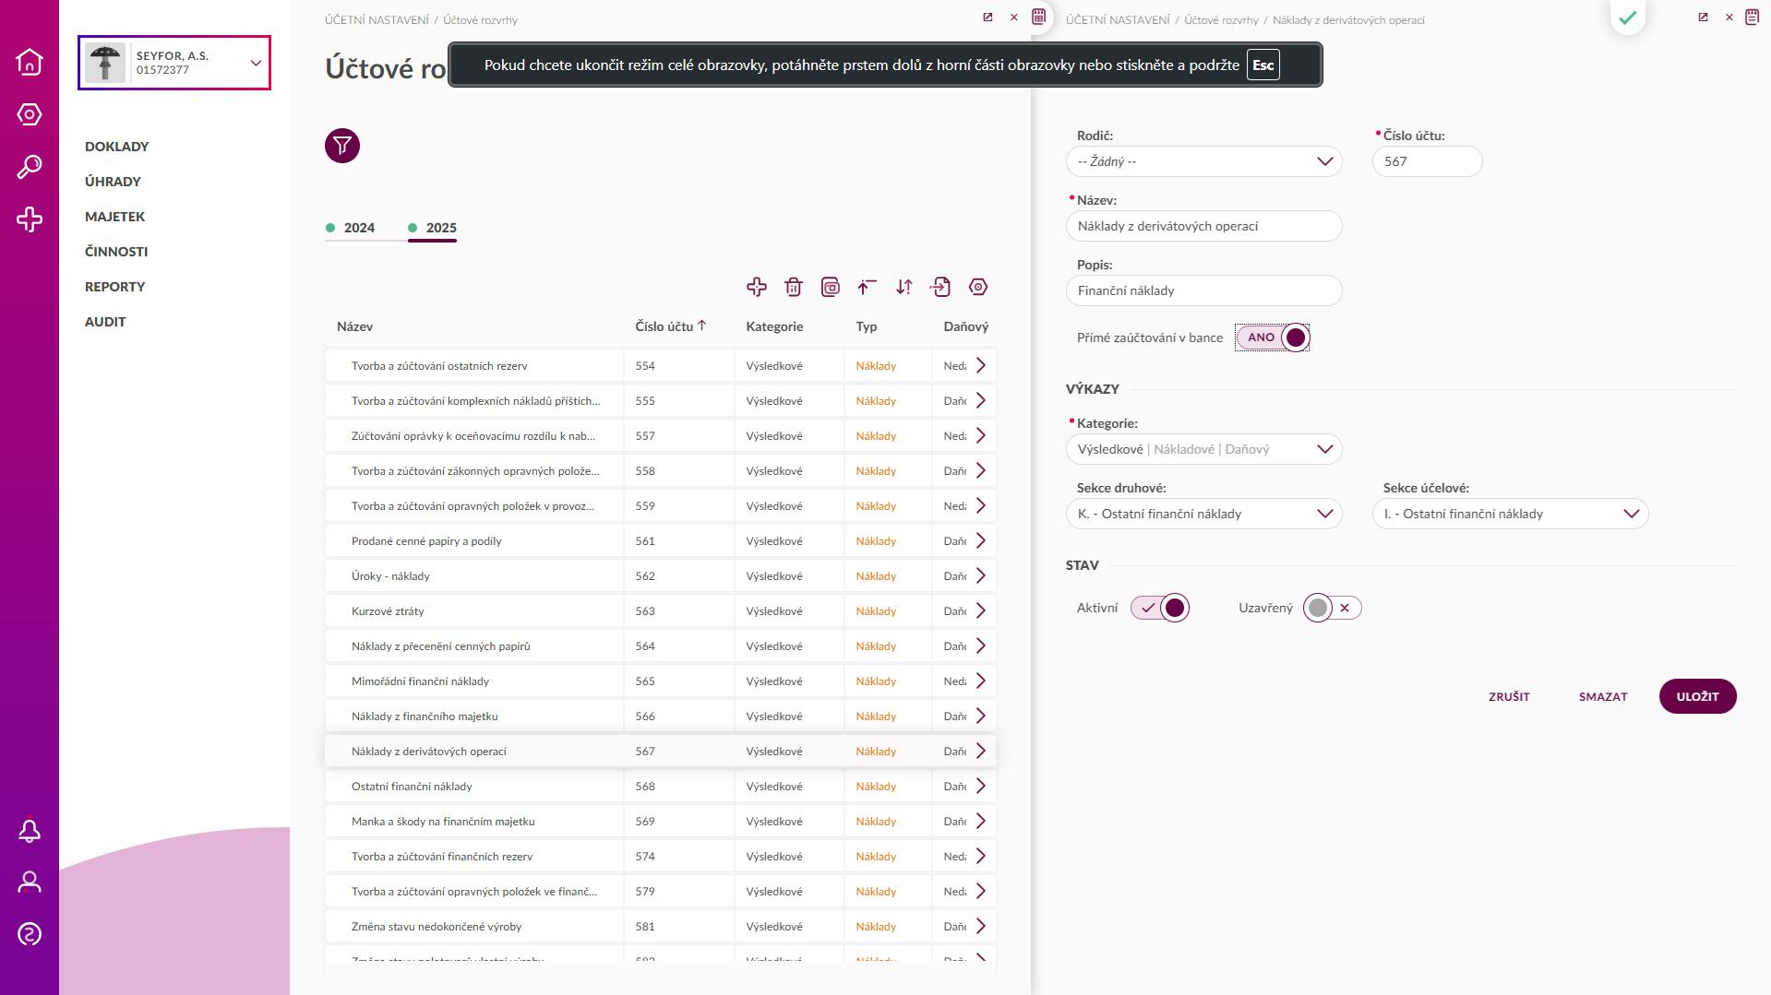Switch to the 2024 year tab
1771x995 pixels.
point(358,228)
